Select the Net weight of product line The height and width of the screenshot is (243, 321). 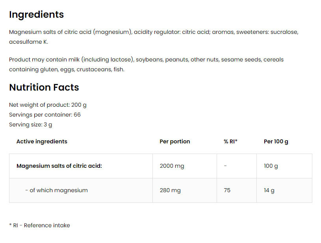point(48,105)
